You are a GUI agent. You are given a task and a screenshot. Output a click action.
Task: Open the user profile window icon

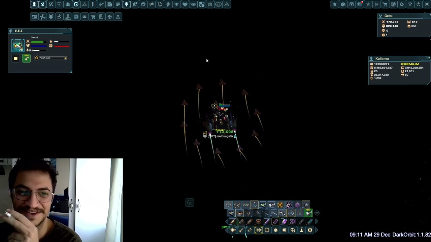coord(34,4)
